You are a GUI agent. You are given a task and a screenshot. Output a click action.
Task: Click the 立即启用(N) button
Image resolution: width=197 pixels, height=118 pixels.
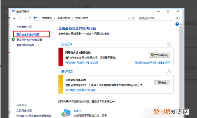pyautogui.click(x=160, y=55)
